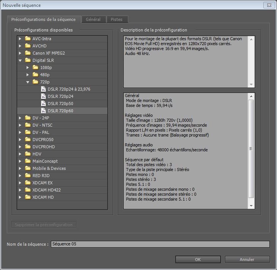Expand the Canon XF MPEG2 folder arrow
This screenshot has height=270, width=277.
(x=20, y=53)
